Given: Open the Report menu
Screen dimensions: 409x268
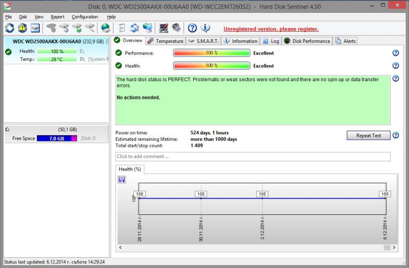Looking at the screenshot, I should click(57, 17).
